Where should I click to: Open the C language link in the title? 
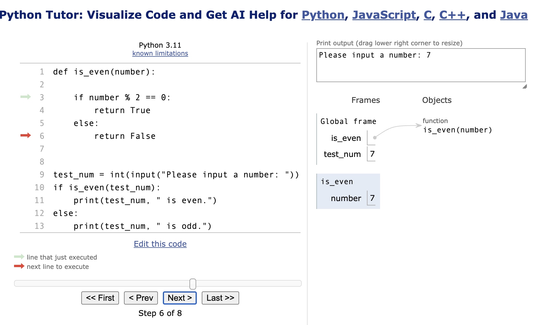coord(427,15)
